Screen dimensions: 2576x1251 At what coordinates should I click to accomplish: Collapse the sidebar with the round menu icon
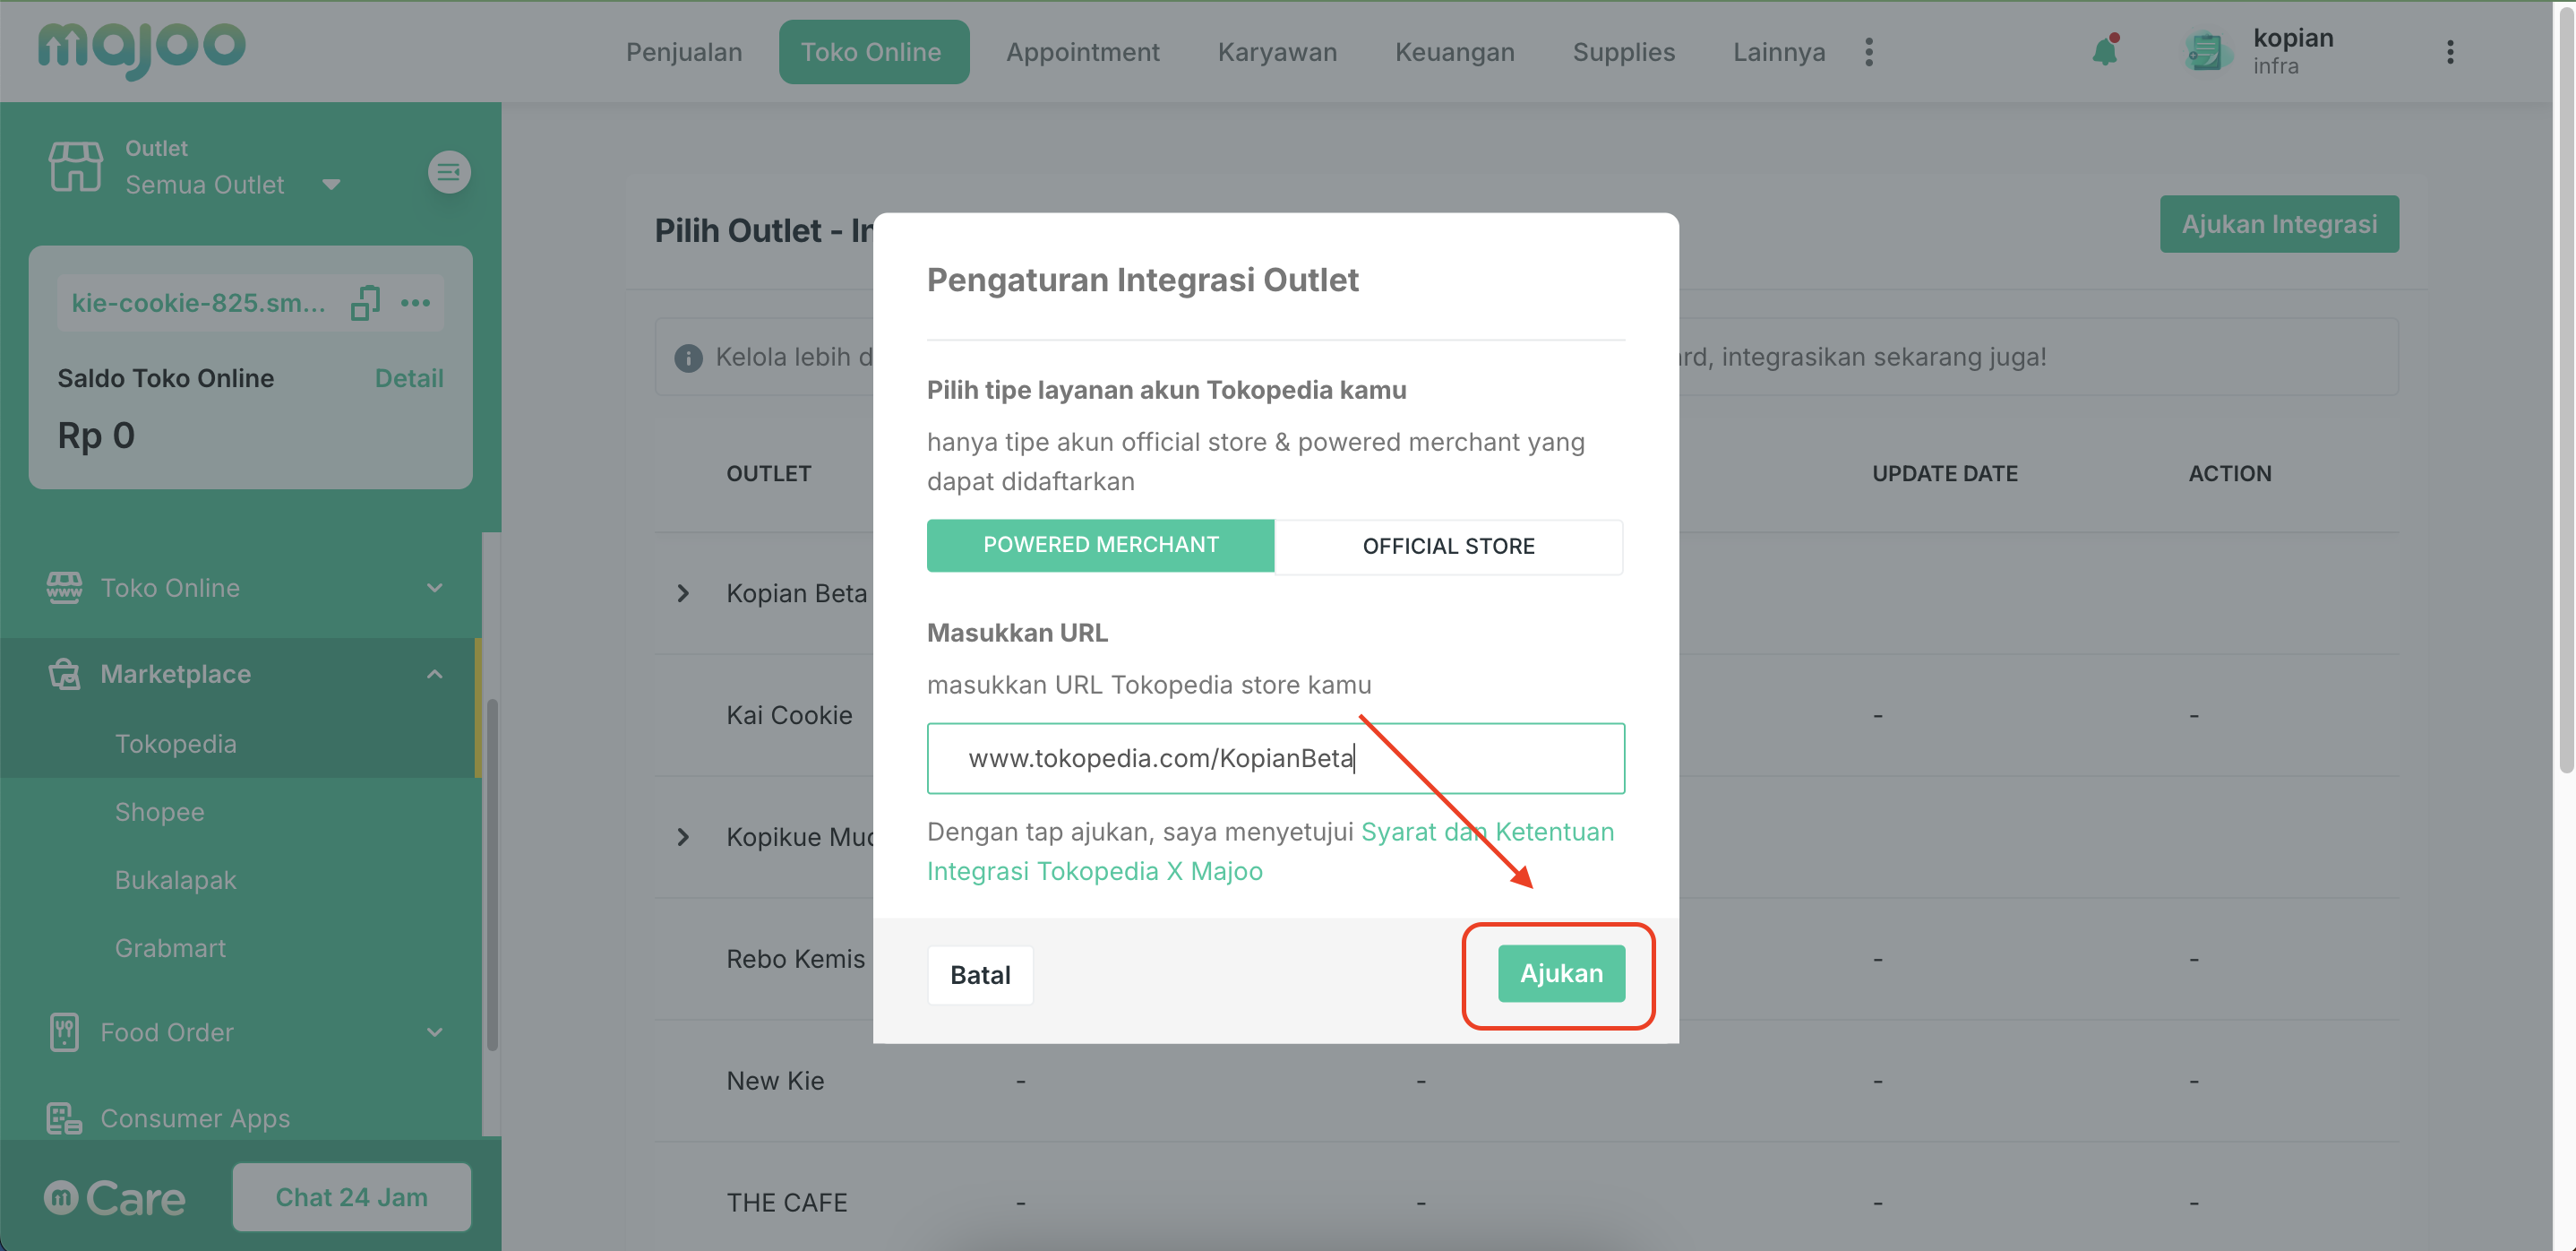pyautogui.click(x=449, y=172)
